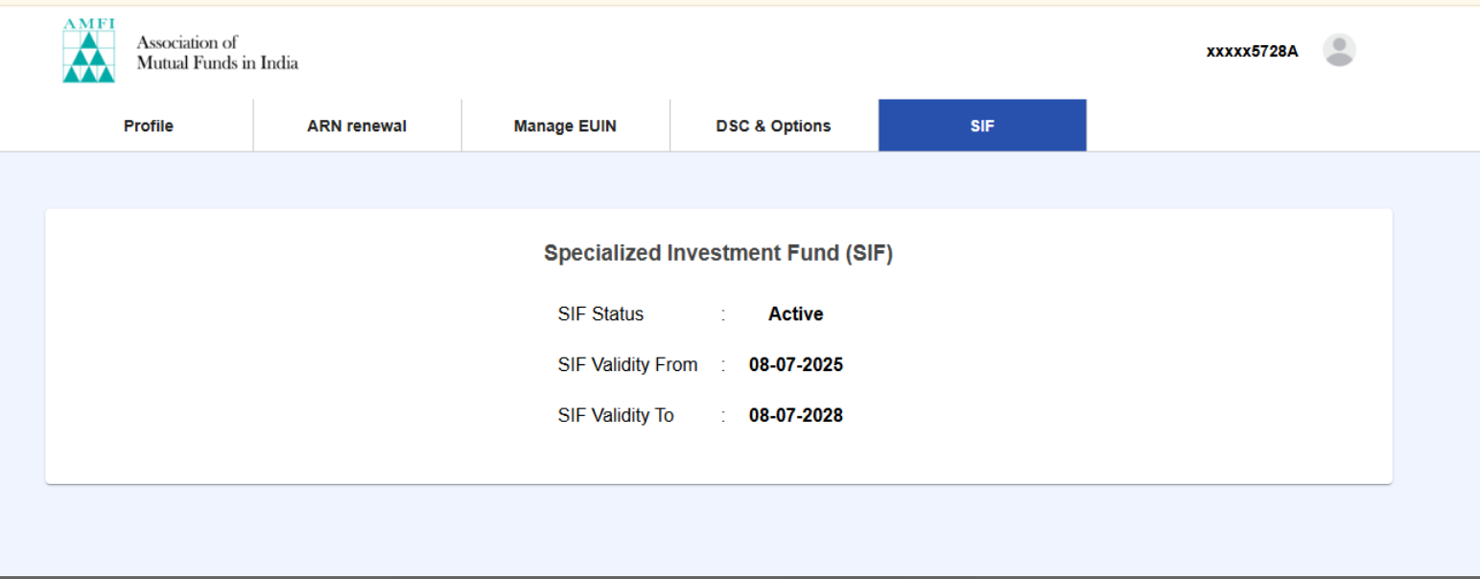
Task: Select the SIF tab
Action: [x=982, y=126]
